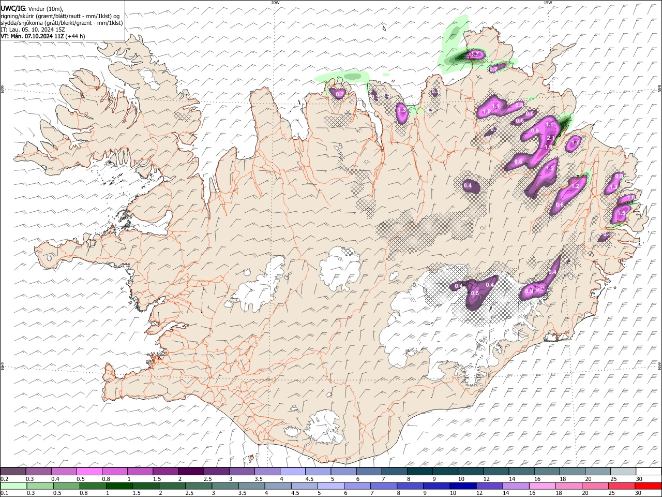
Task: Pick the rain-scale swatch starting at 0.3
Action: click(40, 486)
